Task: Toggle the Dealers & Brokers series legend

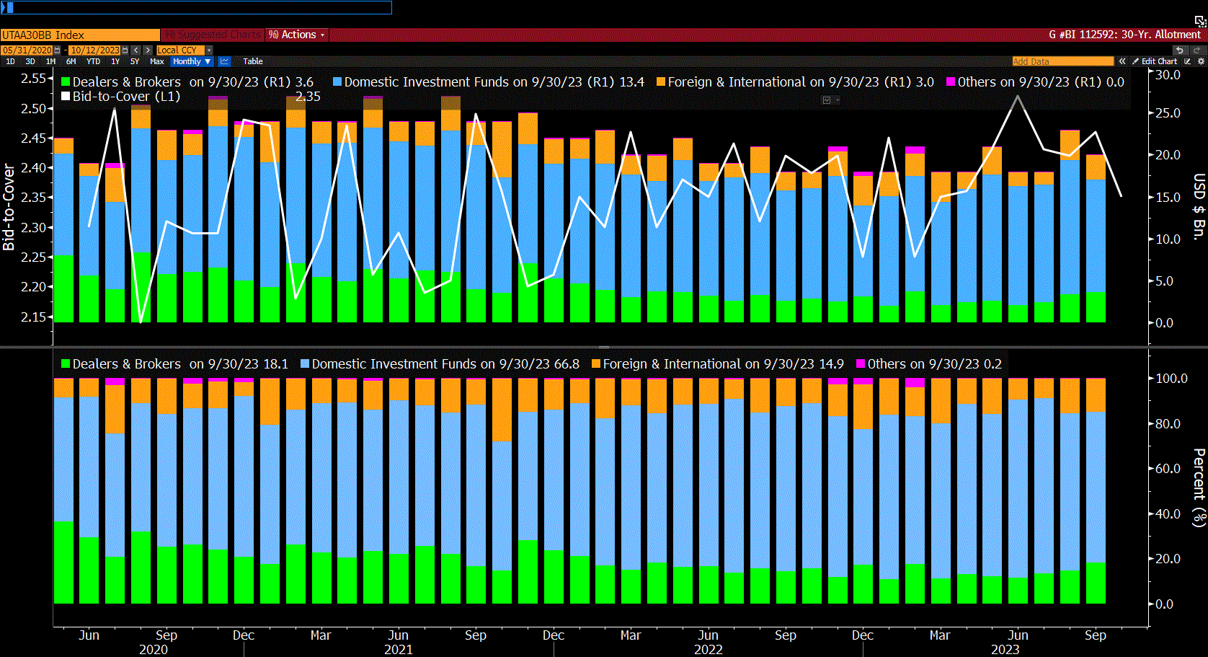Action: pyautogui.click(x=64, y=81)
